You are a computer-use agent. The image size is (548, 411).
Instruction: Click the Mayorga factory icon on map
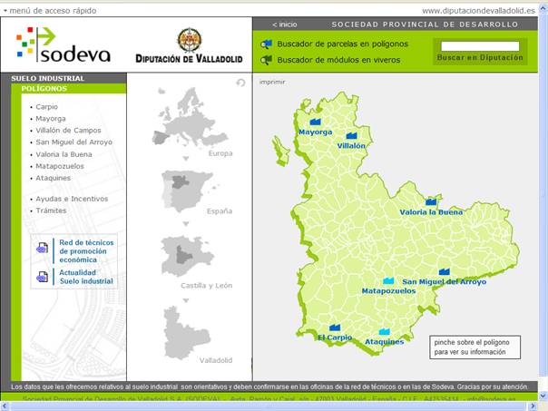(315, 121)
